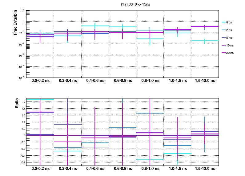
Task: Select the plot title "(1γ) 60_0 -> 15ns"
Action: pos(136,5)
